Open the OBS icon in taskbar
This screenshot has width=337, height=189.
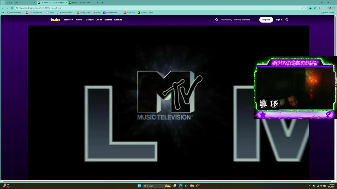(198, 186)
